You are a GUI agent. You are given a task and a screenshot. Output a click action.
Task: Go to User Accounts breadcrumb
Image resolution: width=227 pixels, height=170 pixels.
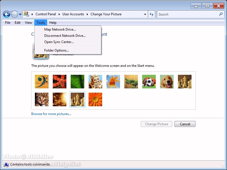pos(73,14)
